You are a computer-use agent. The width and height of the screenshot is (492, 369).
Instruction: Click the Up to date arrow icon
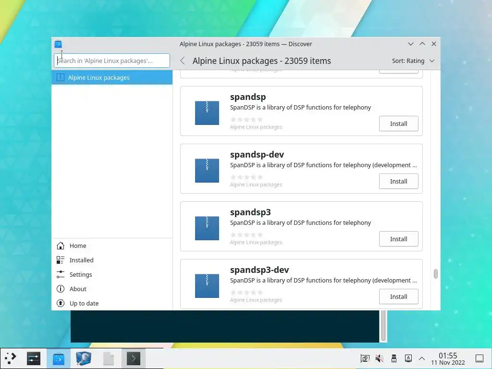[61, 304]
